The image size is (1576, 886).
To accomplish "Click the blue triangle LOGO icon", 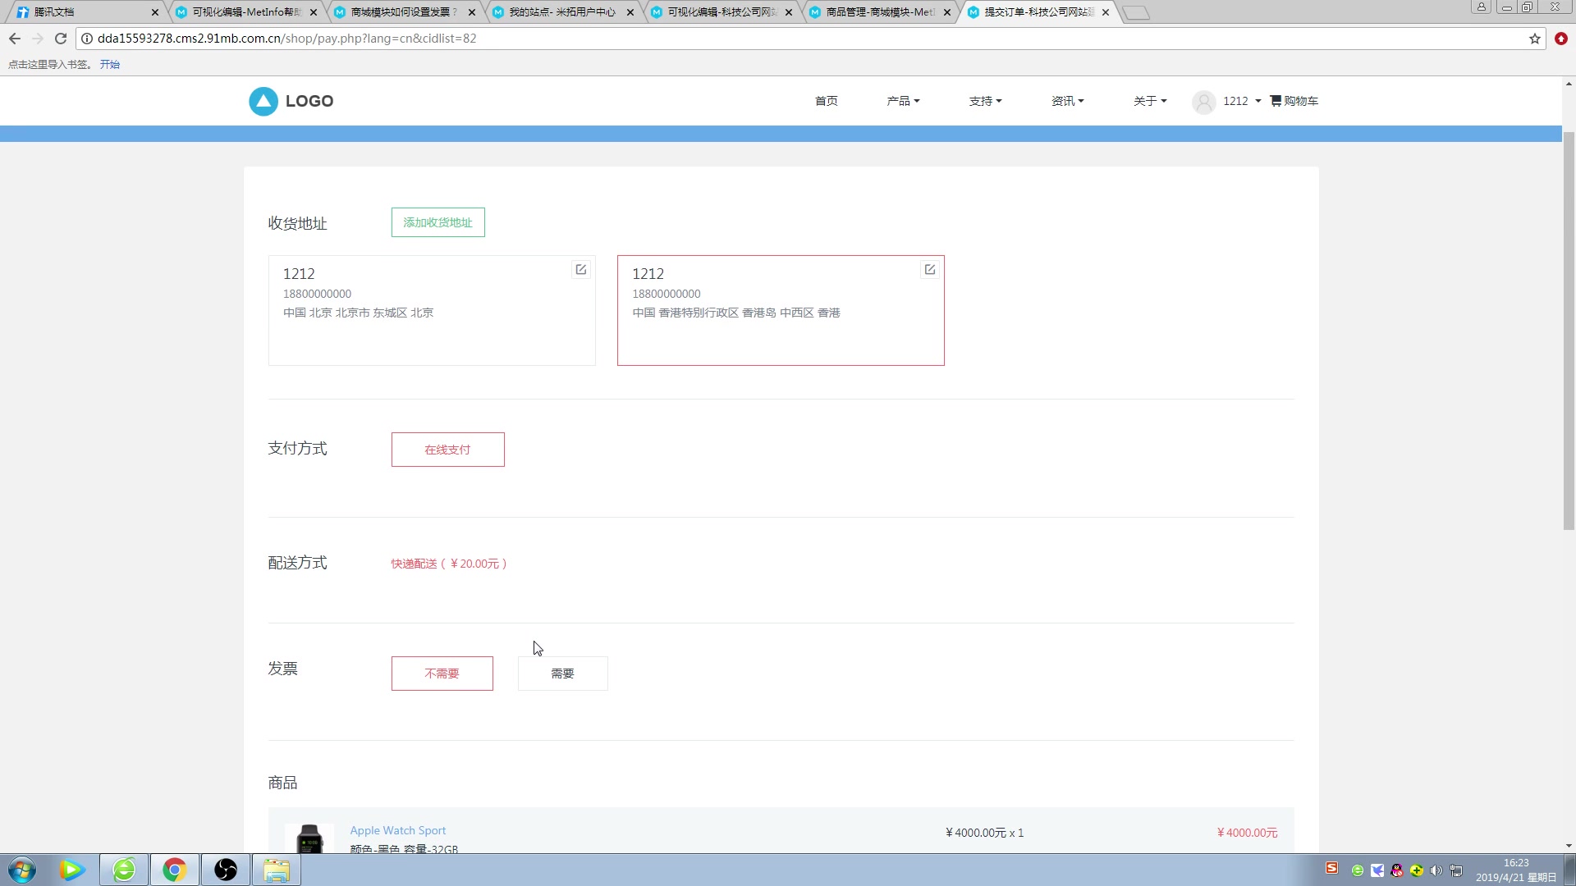I will click(263, 101).
